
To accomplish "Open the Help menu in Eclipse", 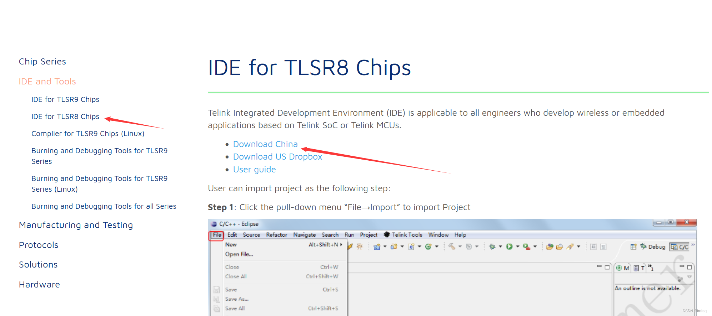I will pyautogui.click(x=460, y=235).
